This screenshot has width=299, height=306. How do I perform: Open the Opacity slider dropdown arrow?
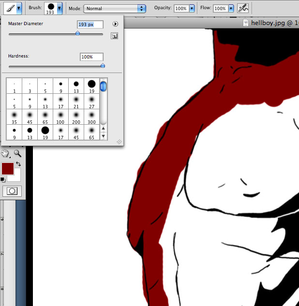point(192,8)
